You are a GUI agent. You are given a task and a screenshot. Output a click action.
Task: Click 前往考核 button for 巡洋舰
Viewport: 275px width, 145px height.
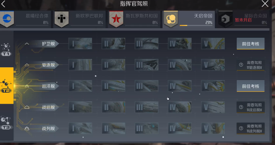(x=250, y=86)
